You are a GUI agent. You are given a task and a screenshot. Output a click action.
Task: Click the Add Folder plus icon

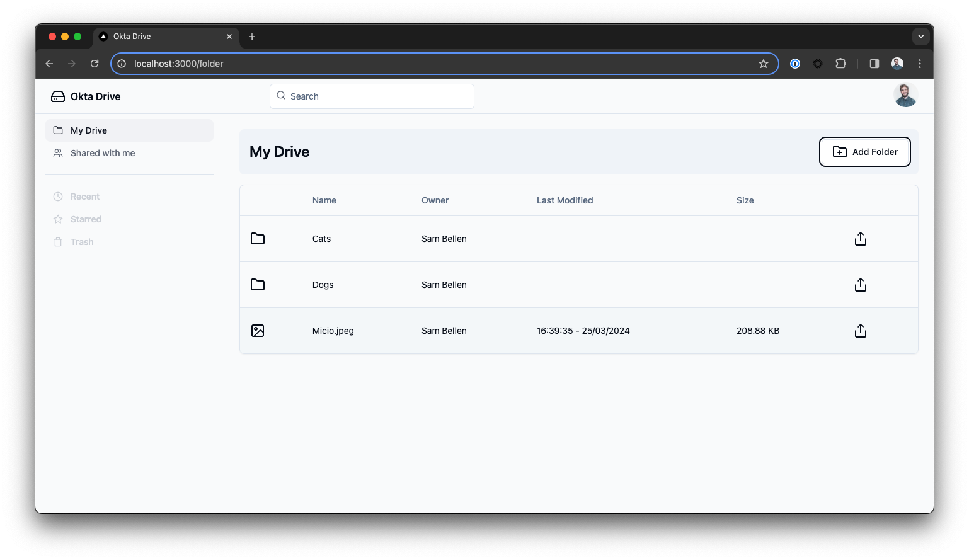(x=840, y=152)
